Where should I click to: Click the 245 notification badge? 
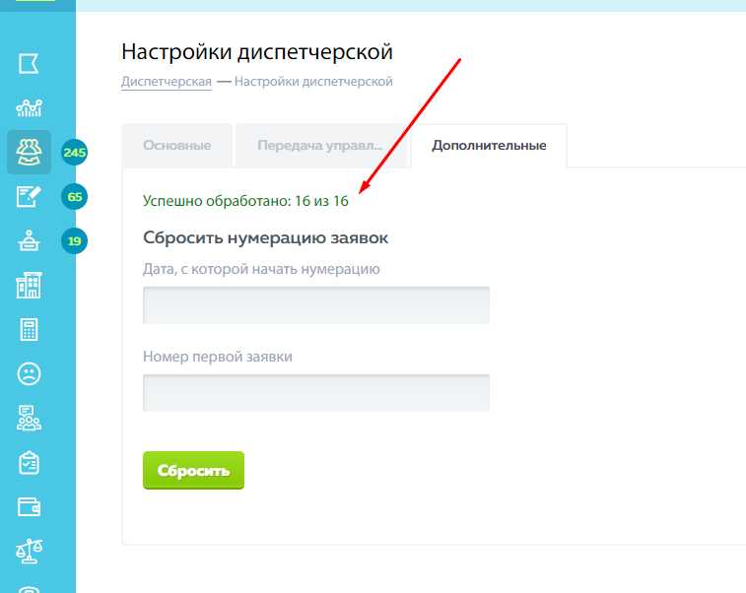pyautogui.click(x=74, y=153)
